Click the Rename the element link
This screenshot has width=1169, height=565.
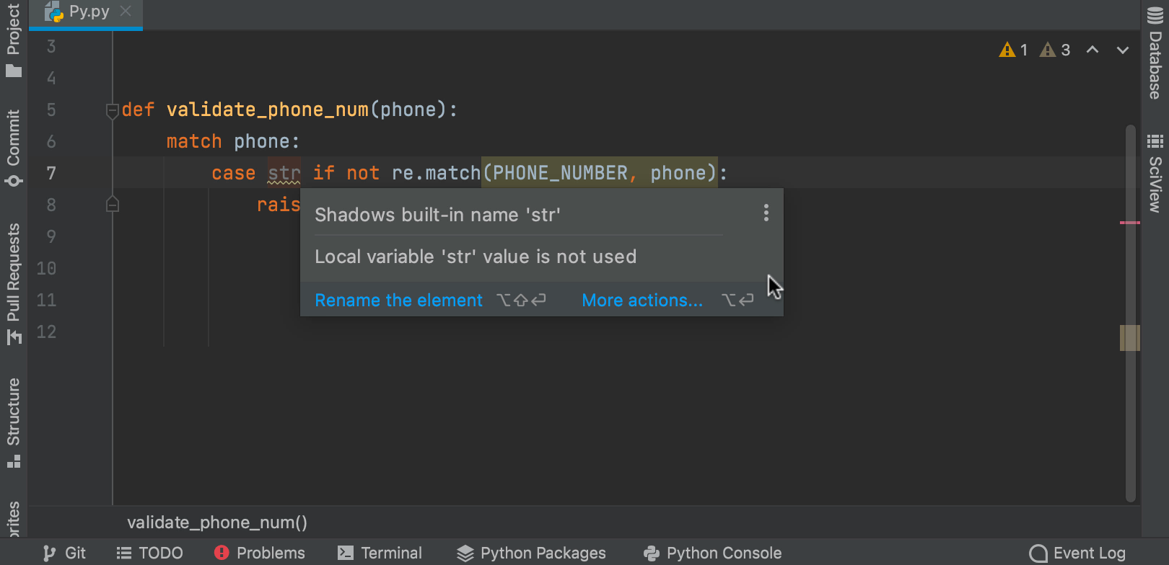(x=398, y=300)
